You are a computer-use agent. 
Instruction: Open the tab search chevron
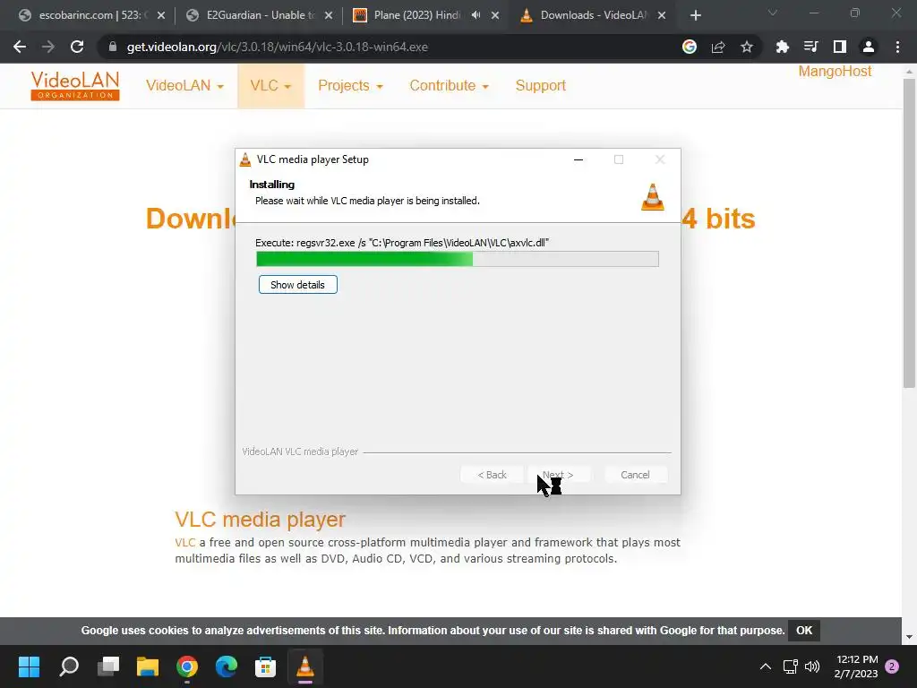coord(773,13)
